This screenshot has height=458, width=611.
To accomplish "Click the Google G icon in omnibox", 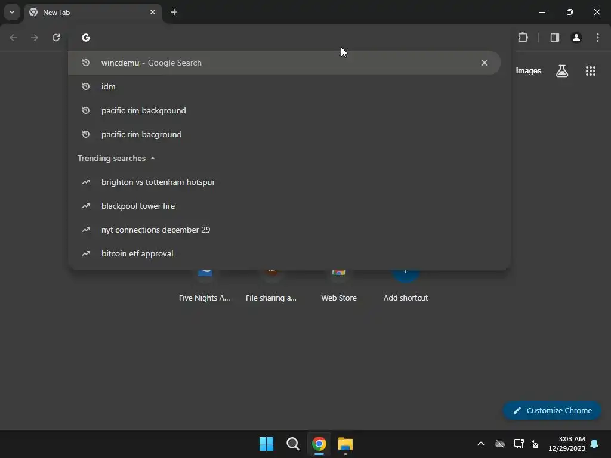I will click(86, 38).
